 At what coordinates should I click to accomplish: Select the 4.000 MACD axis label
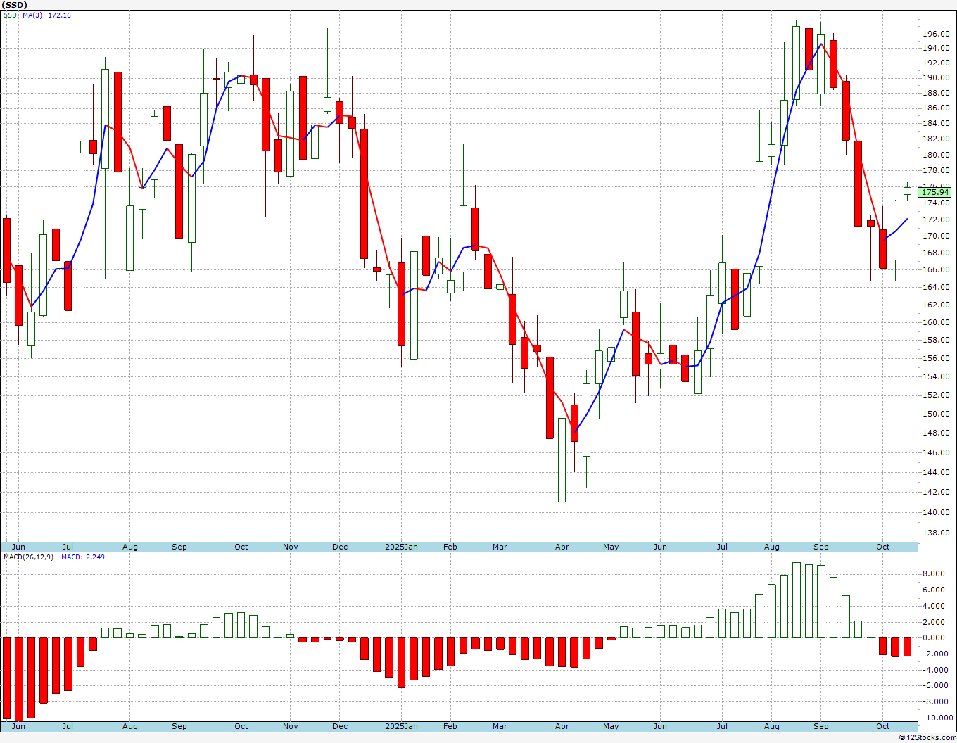point(934,606)
